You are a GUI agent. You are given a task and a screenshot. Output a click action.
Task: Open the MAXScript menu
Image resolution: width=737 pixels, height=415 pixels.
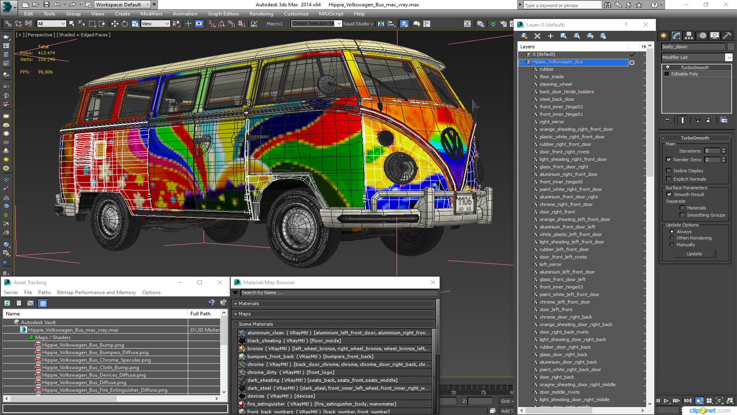[x=331, y=14]
